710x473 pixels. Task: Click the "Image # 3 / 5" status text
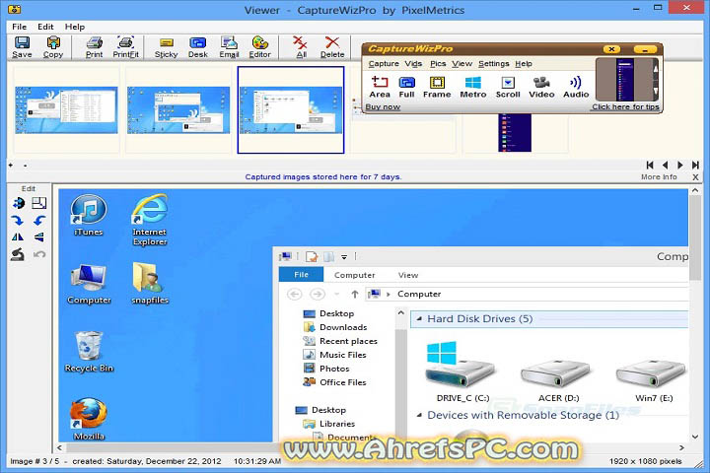coord(35,461)
